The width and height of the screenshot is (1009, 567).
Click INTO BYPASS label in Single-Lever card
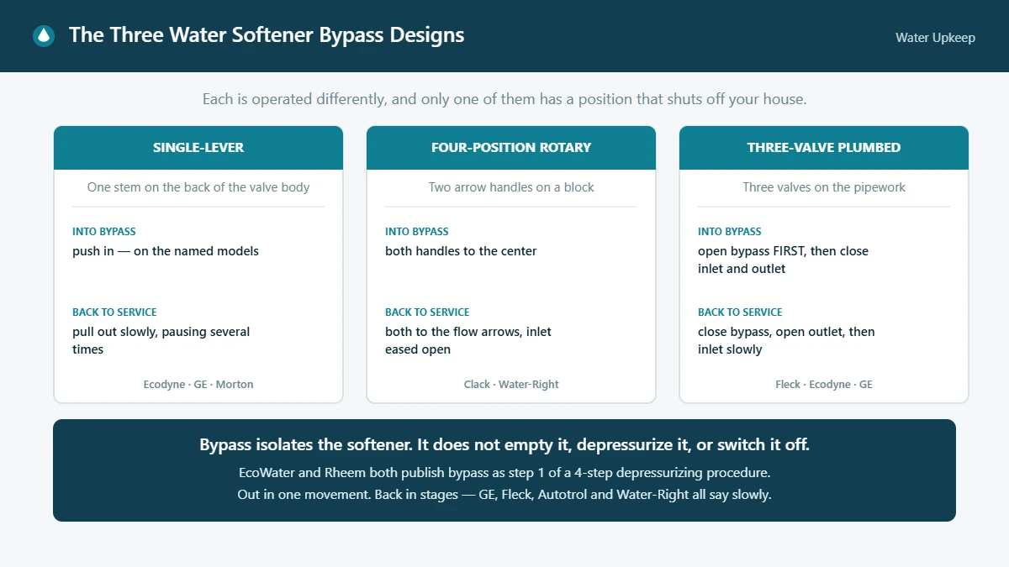click(104, 232)
